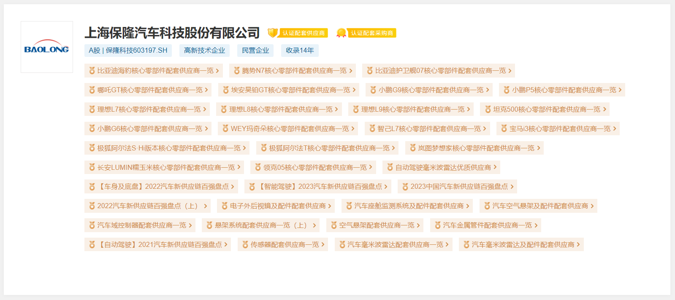
Task: Click the chevron after 哪吒GT核心零部件配套供应商一览
Action: 206,90
